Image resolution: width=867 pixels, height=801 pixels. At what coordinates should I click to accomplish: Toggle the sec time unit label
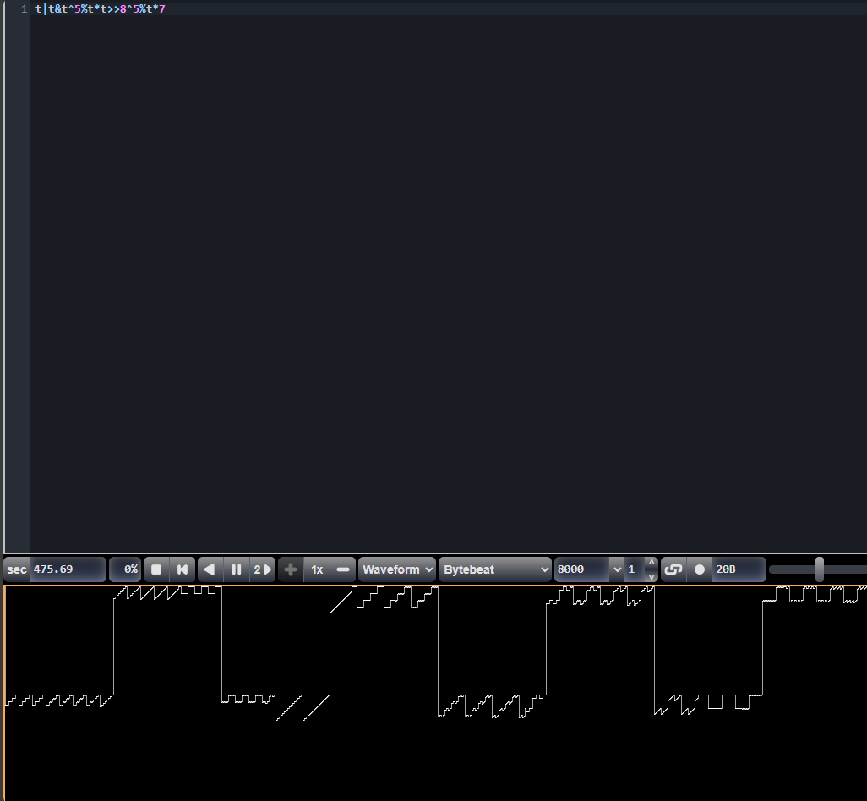(x=17, y=569)
